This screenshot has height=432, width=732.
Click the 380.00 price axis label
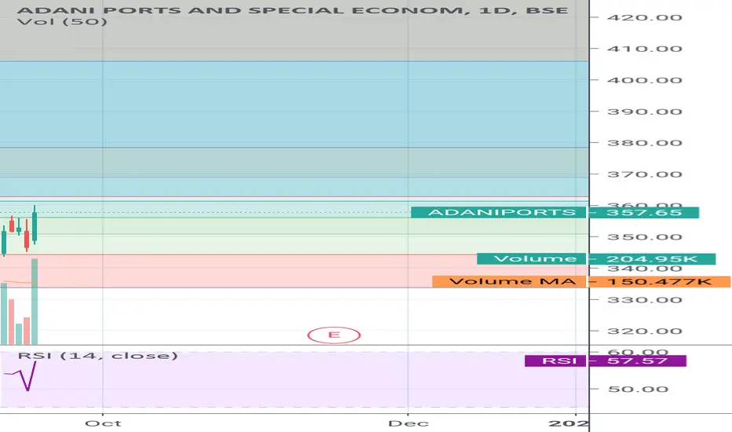pyautogui.click(x=645, y=143)
